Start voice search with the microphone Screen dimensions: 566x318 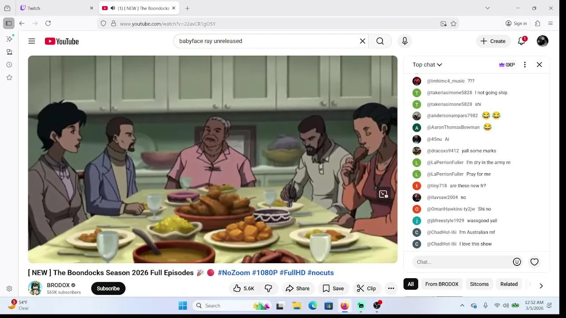point(405,41)
